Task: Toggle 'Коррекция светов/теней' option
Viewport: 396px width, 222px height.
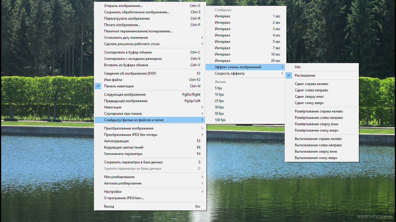Action: pyautogui.click(x=150, y=147)
